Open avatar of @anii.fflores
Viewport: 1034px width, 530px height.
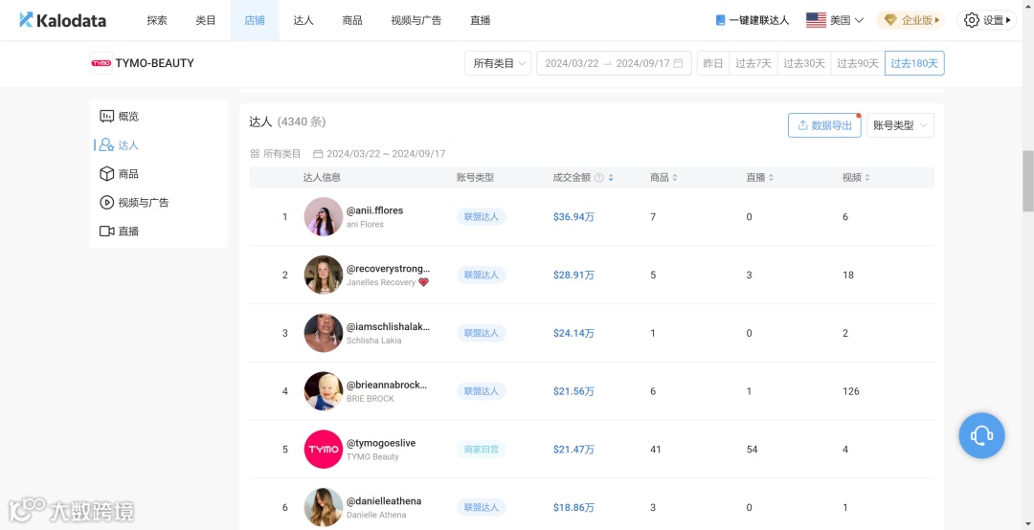[x=324, y=217]
